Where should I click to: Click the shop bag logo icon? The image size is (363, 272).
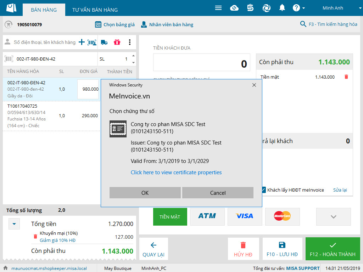[11, 8]
